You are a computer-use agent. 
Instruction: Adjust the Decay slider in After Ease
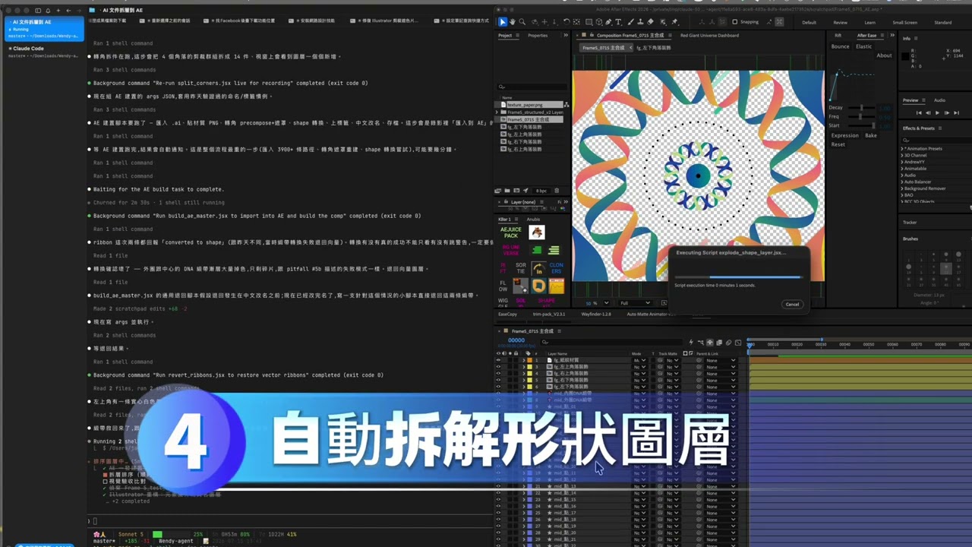[x=861, y=108]
